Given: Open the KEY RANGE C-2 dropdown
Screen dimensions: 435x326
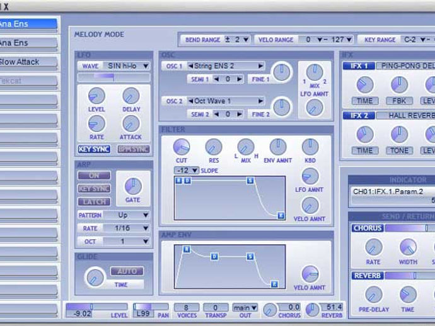Looking at the screenshot, I should coord(415,40).
